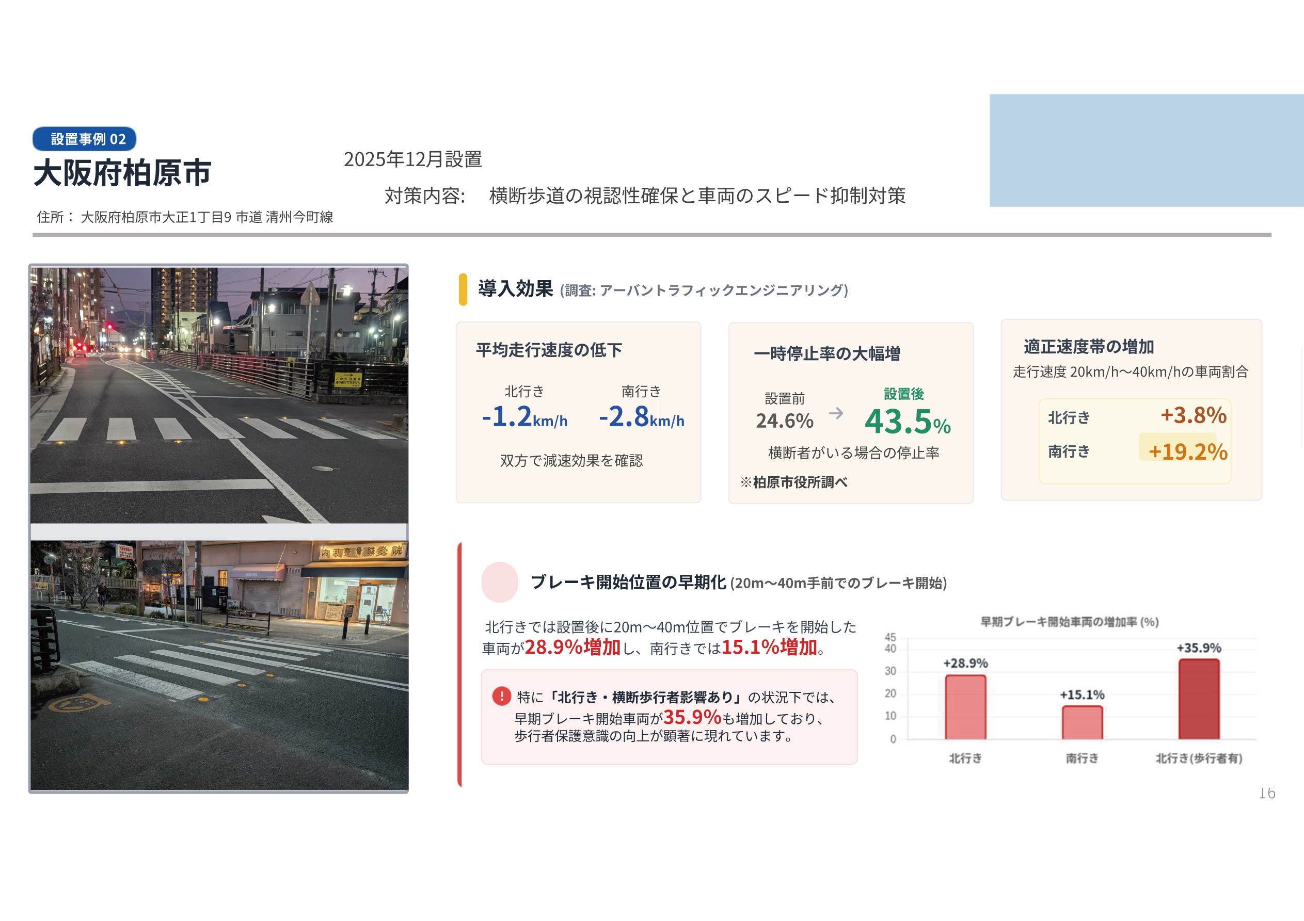Click the gray arrow between 24.6% and 43.5%
This screenshot has width=1304, height=921.
pyautogui.click(x=835, y=413)
